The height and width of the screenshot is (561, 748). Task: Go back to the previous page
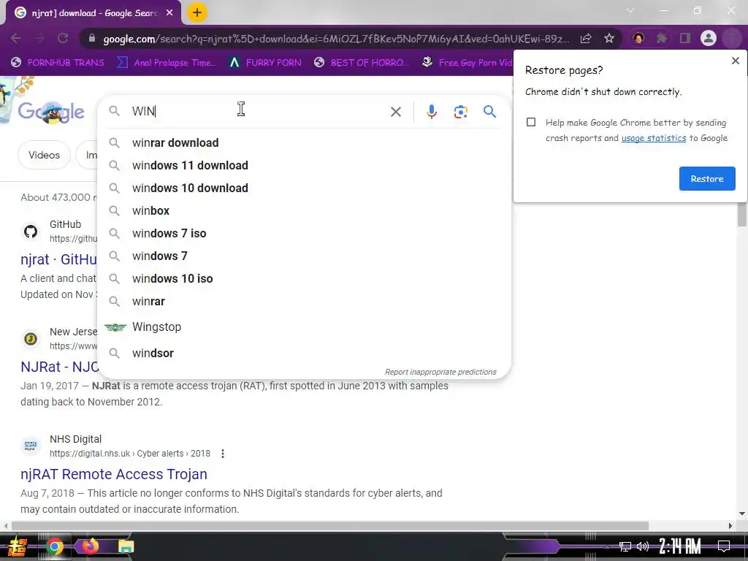tap(16, 39)
